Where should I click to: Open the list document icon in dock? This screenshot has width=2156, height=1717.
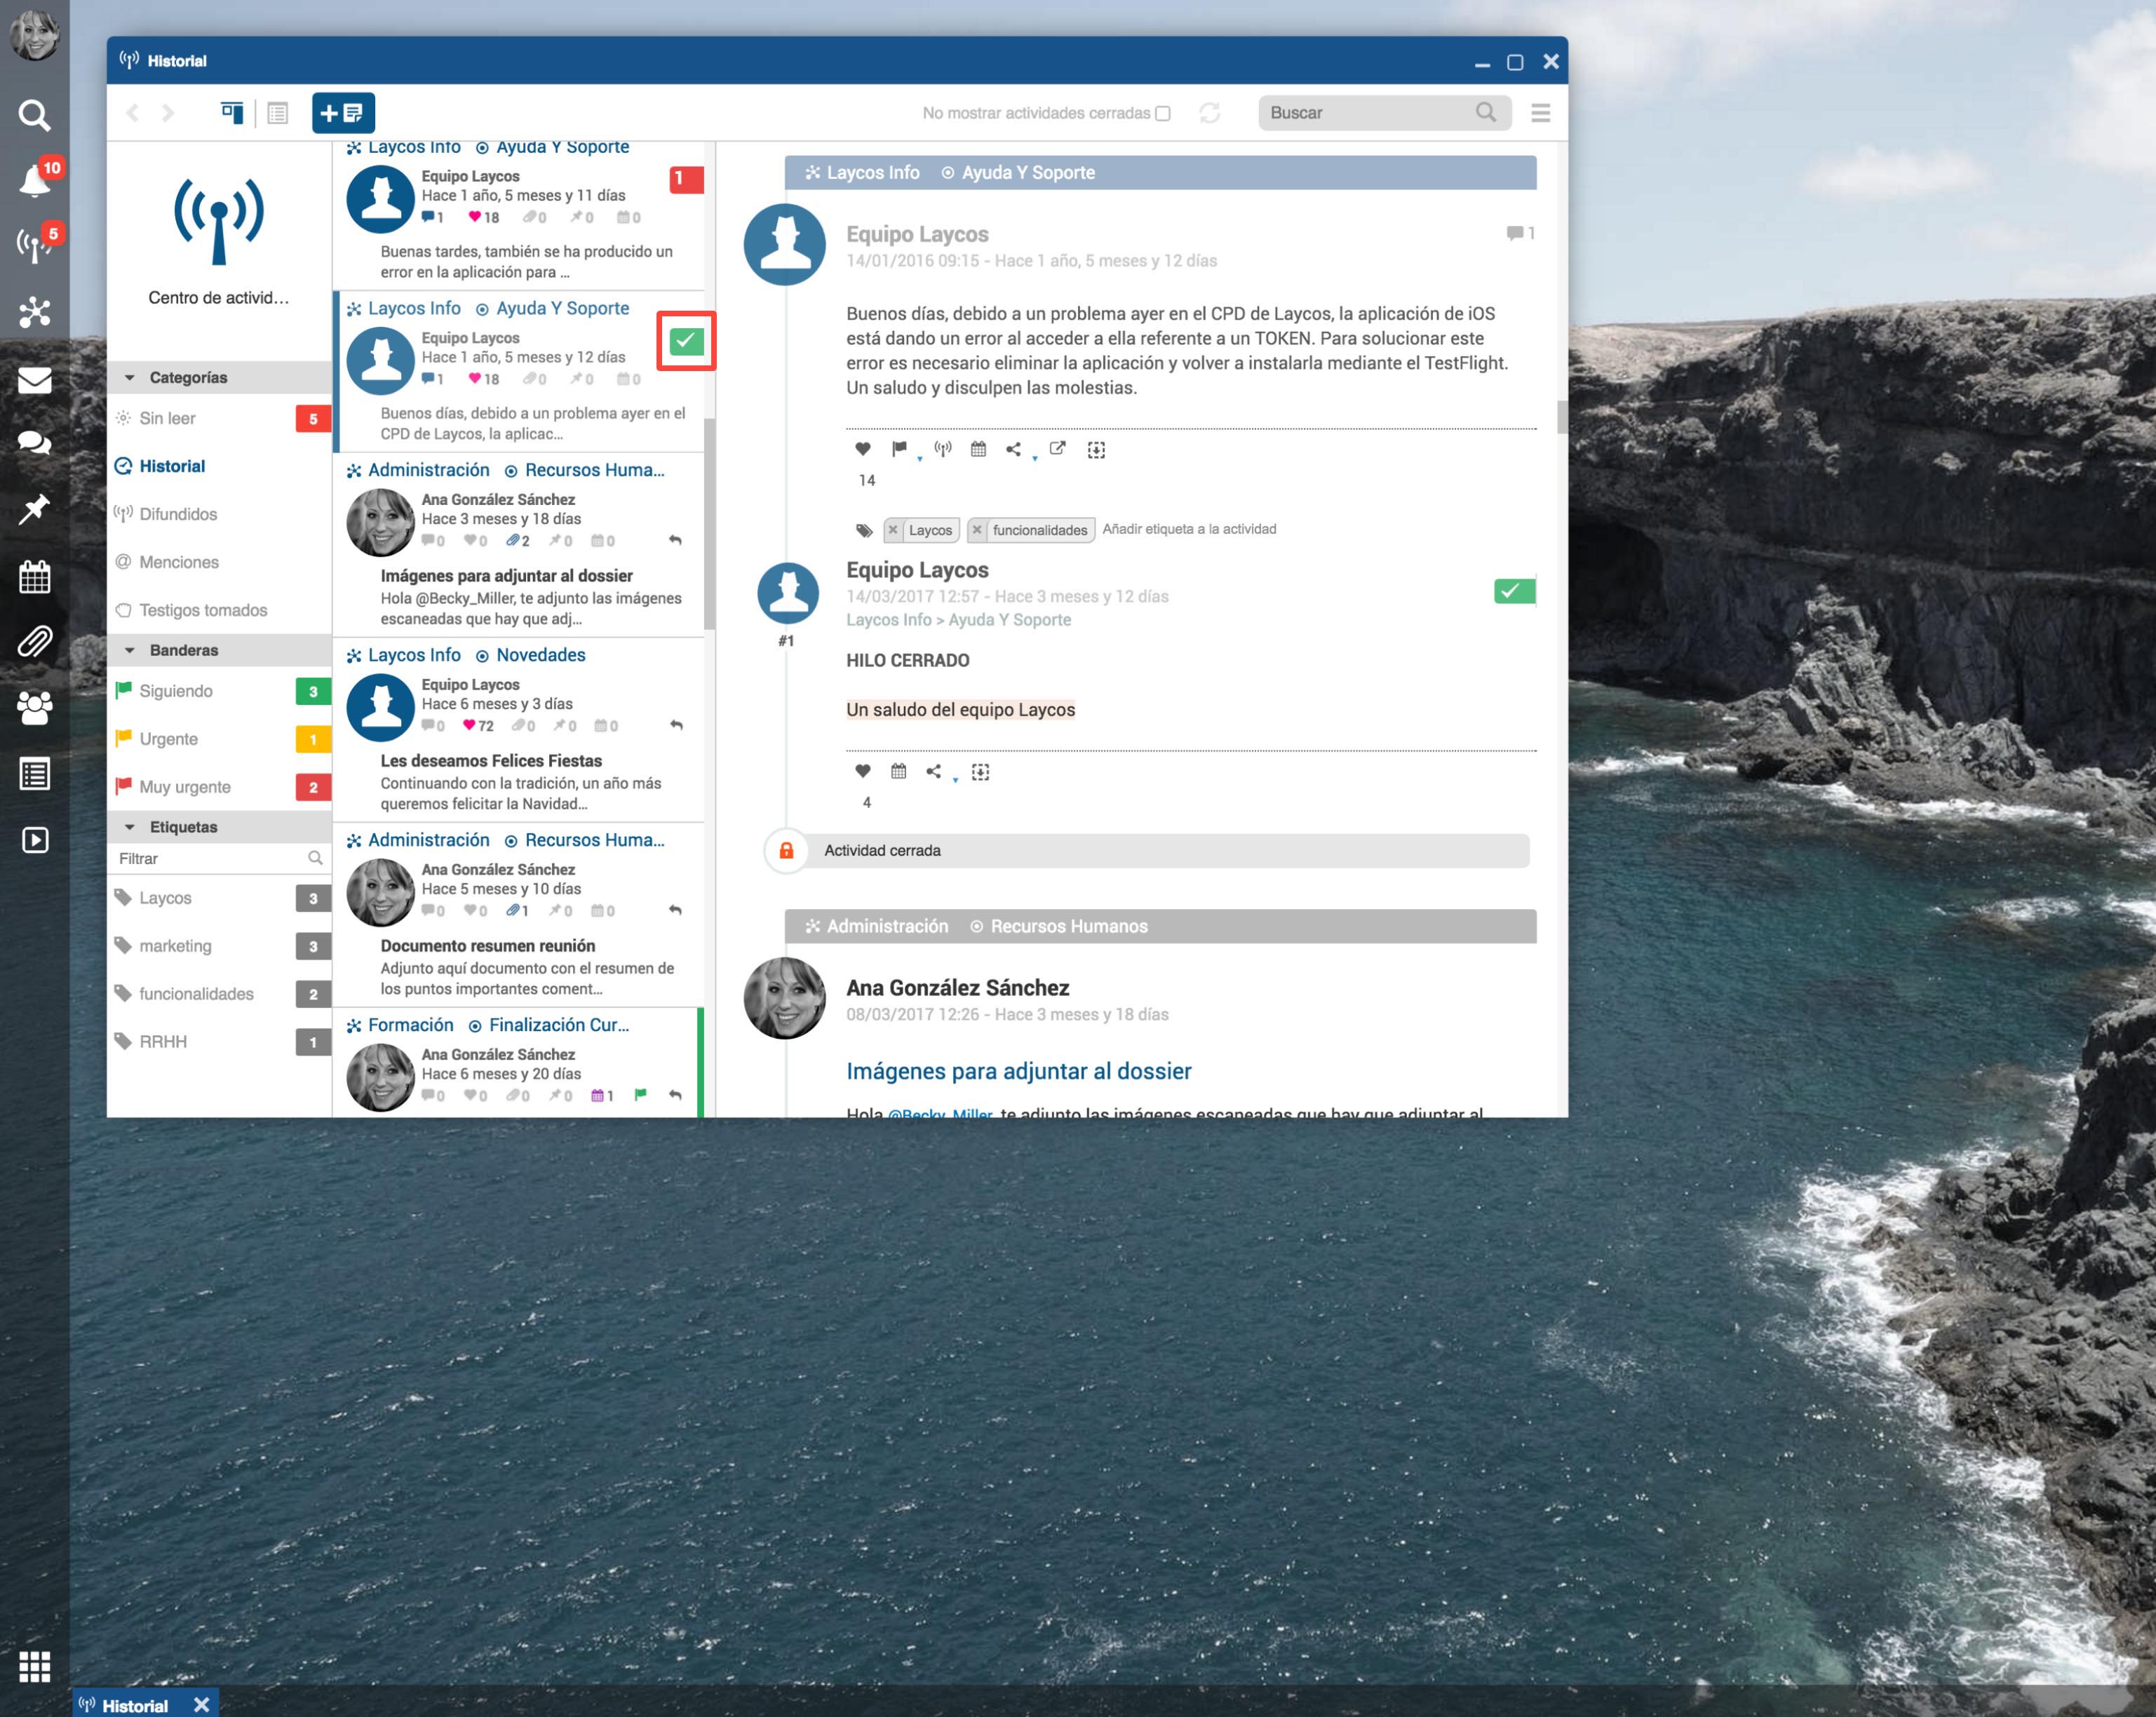tap(34, 774)
